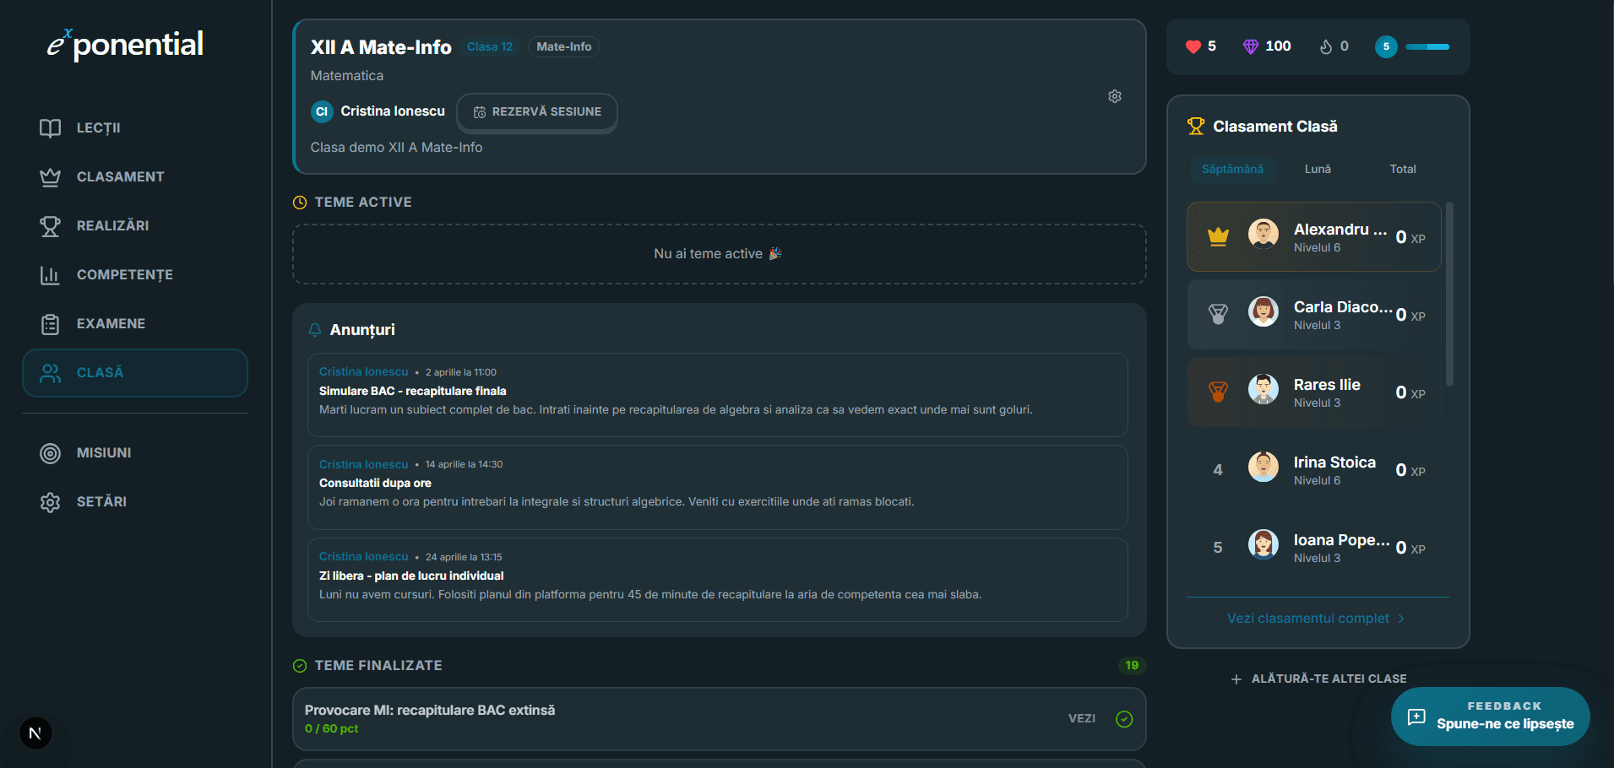Go to Misiuni in sidebar
1614x768 pixels.
coord(135,453)
